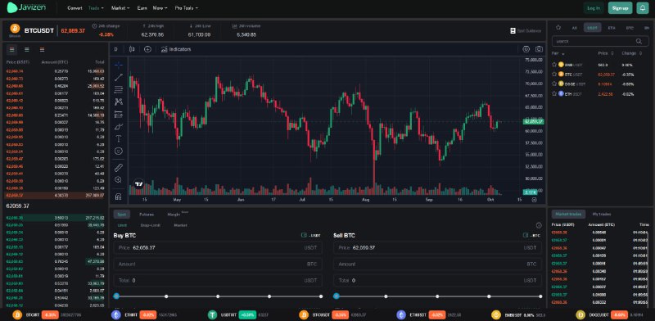Take a chart snapshot with camera icon
The width and height of the screenshot is (655, 321).
click(540, 49)
